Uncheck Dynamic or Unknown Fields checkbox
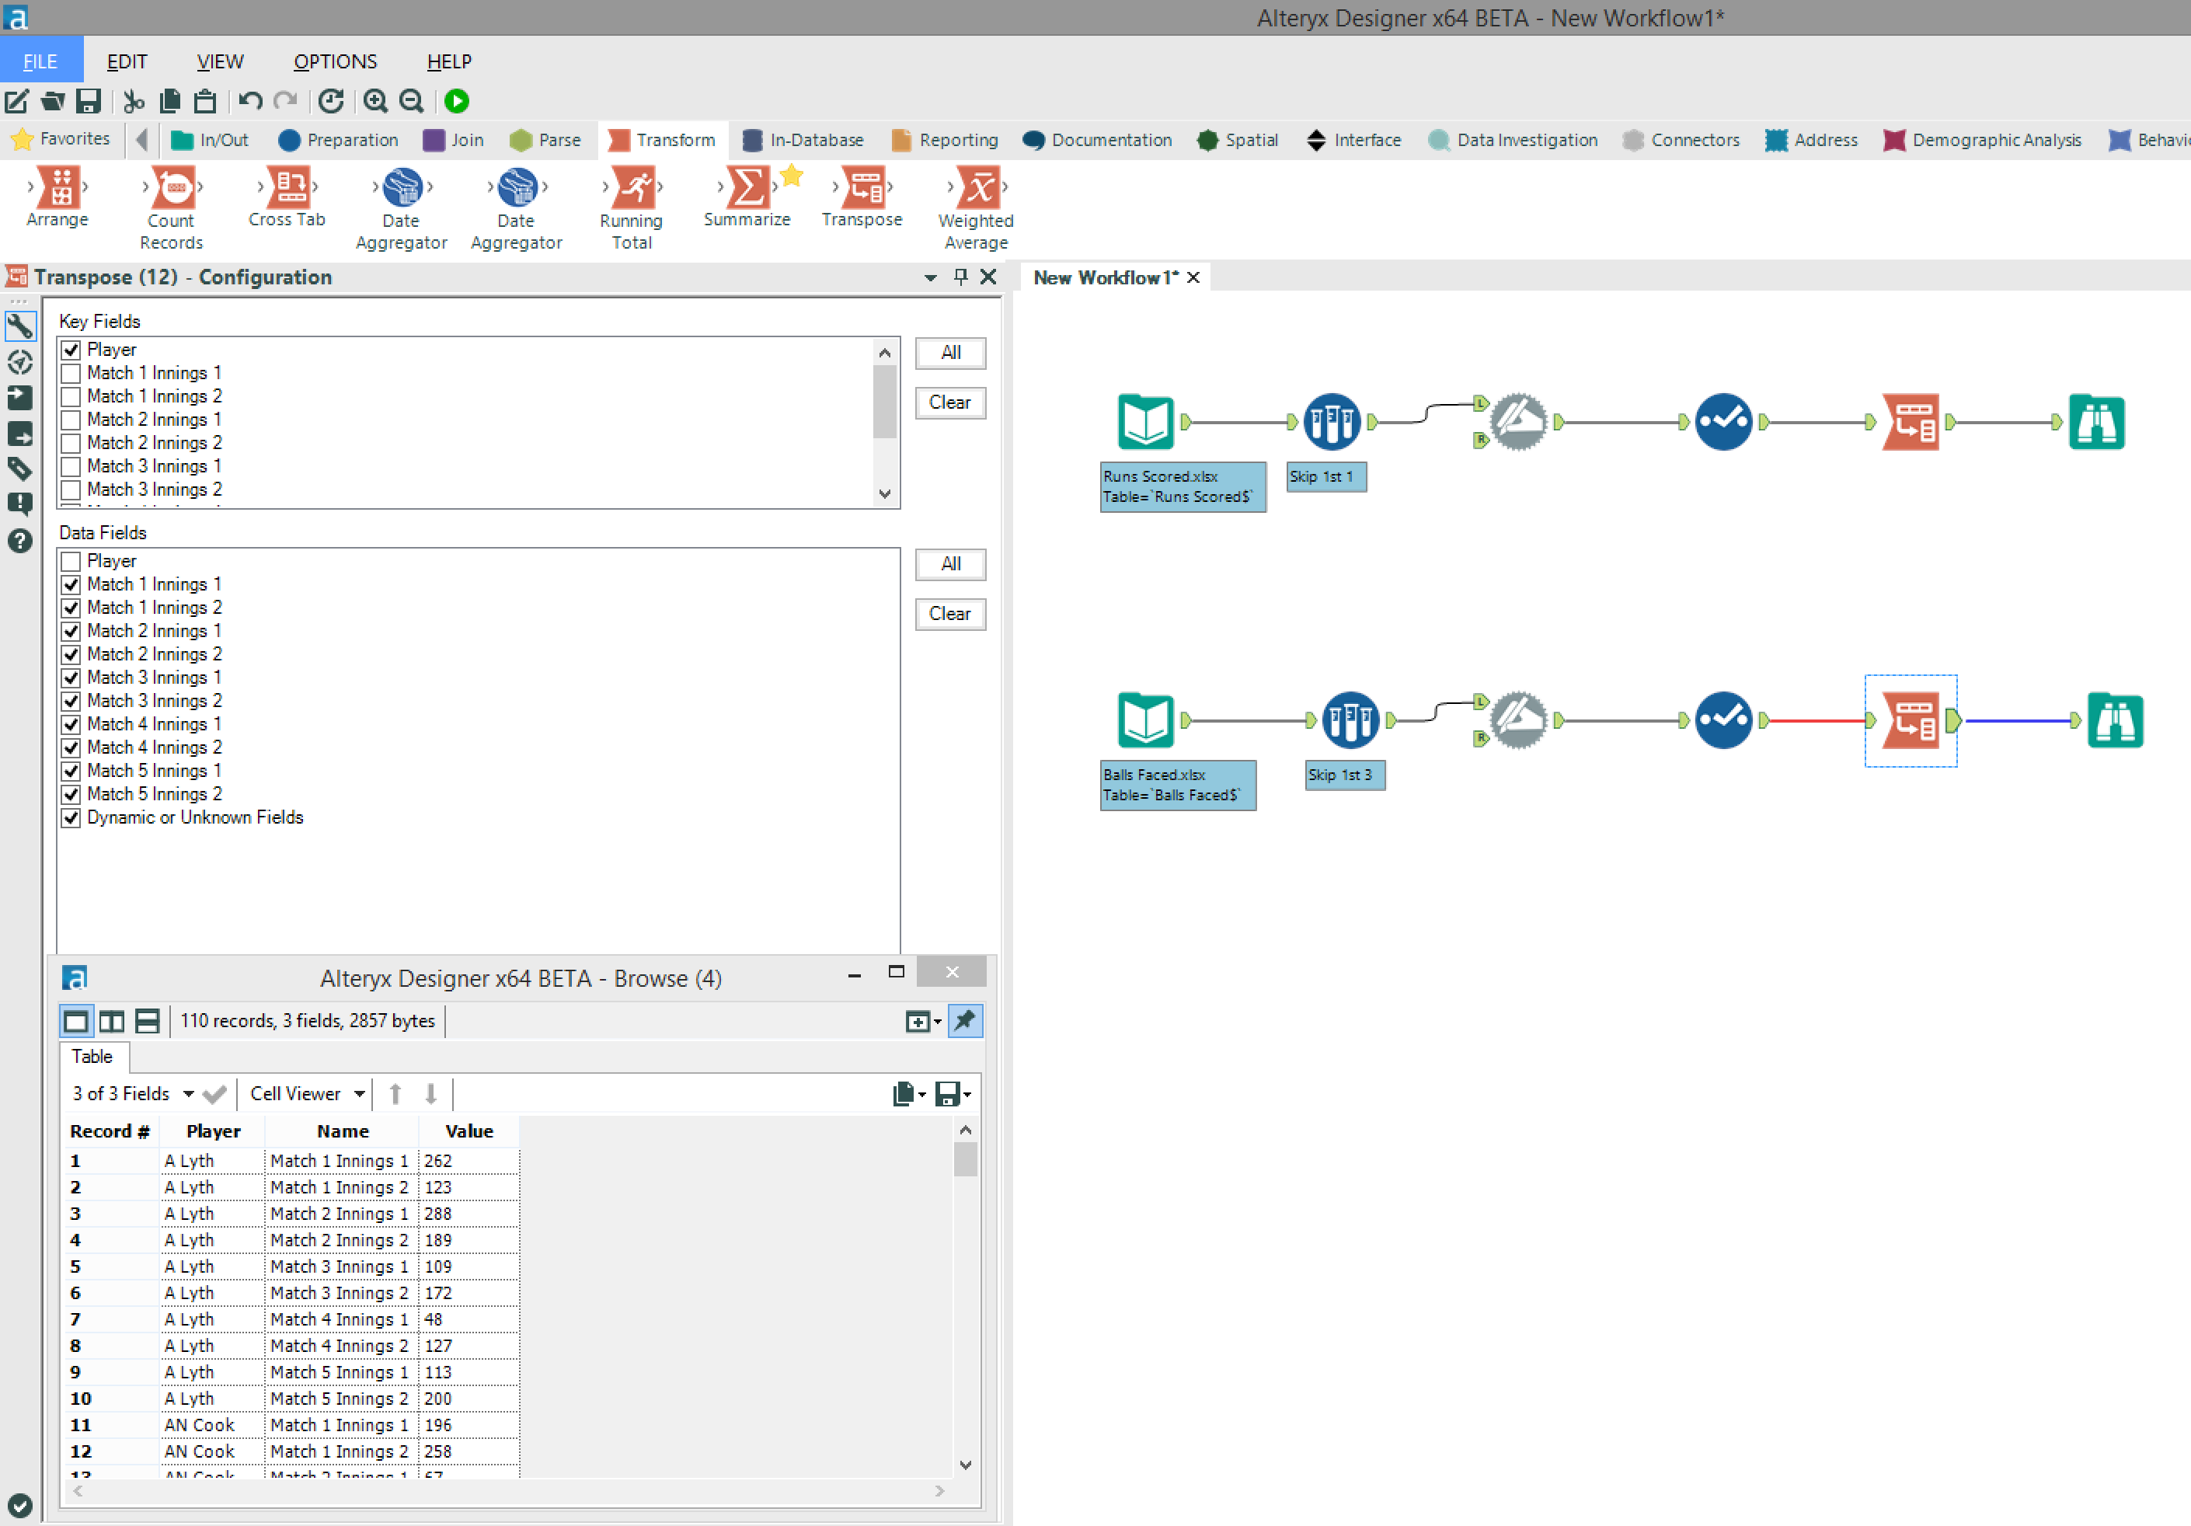This screenshot has width=2191, height=1526. pos(71,818)
